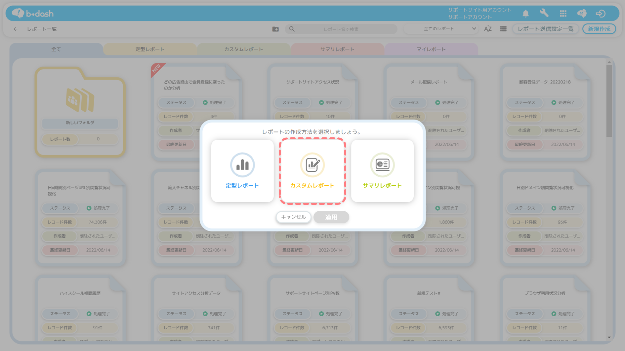625x351 pixels.
Task: Open the notifications bell icon
Action: click(x=525, y=13)
